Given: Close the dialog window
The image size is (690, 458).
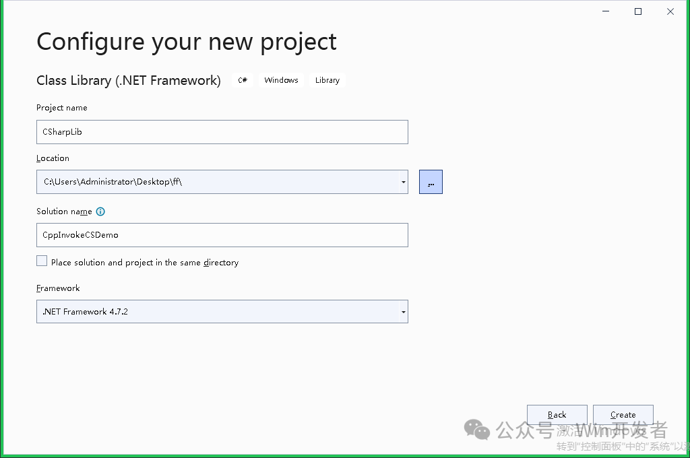Looking at the screenshot, I should point(670,11).
